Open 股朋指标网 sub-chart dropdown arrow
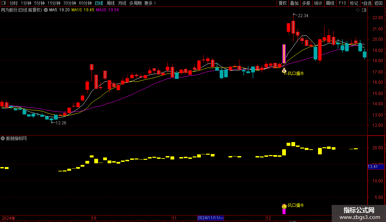This screenshot has height=222, width=386. tap(3, 138)
